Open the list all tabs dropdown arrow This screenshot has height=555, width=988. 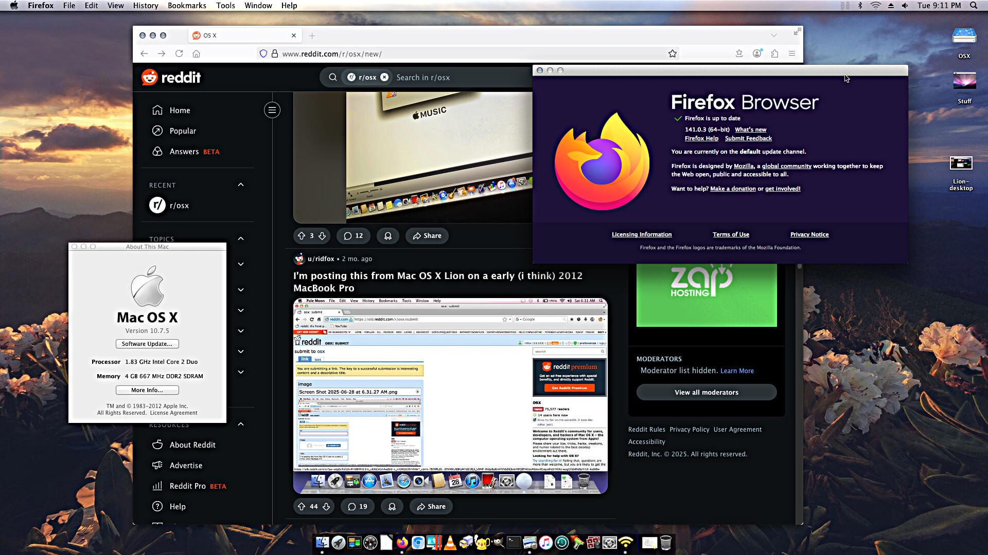(773, 35)
